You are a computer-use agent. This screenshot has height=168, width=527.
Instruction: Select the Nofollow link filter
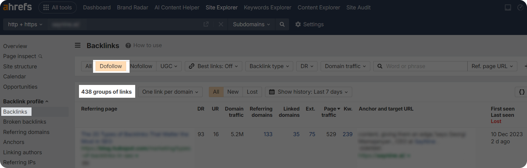[x=141, y=66]
